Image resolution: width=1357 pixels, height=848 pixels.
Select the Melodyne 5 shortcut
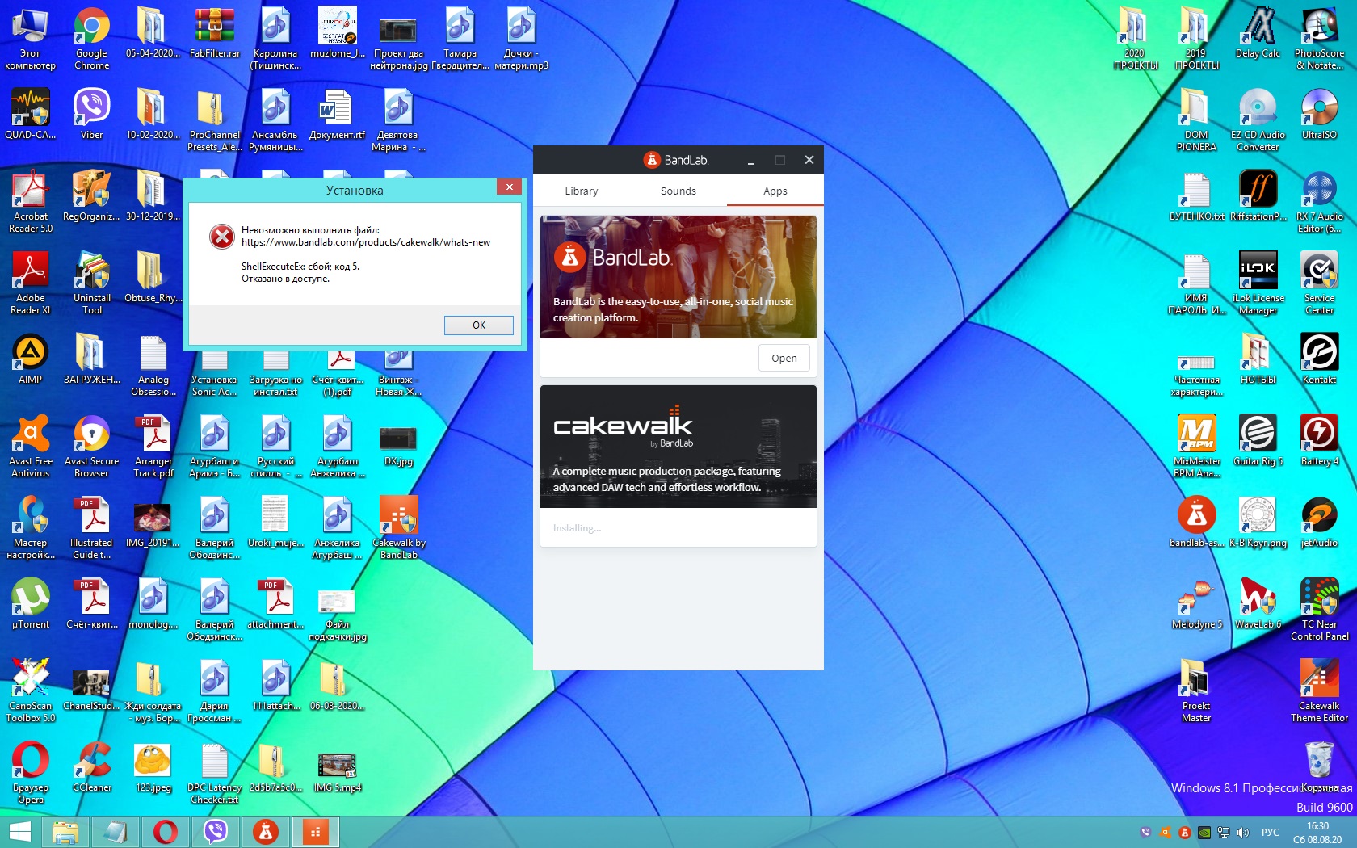[x=1197, y=603]
